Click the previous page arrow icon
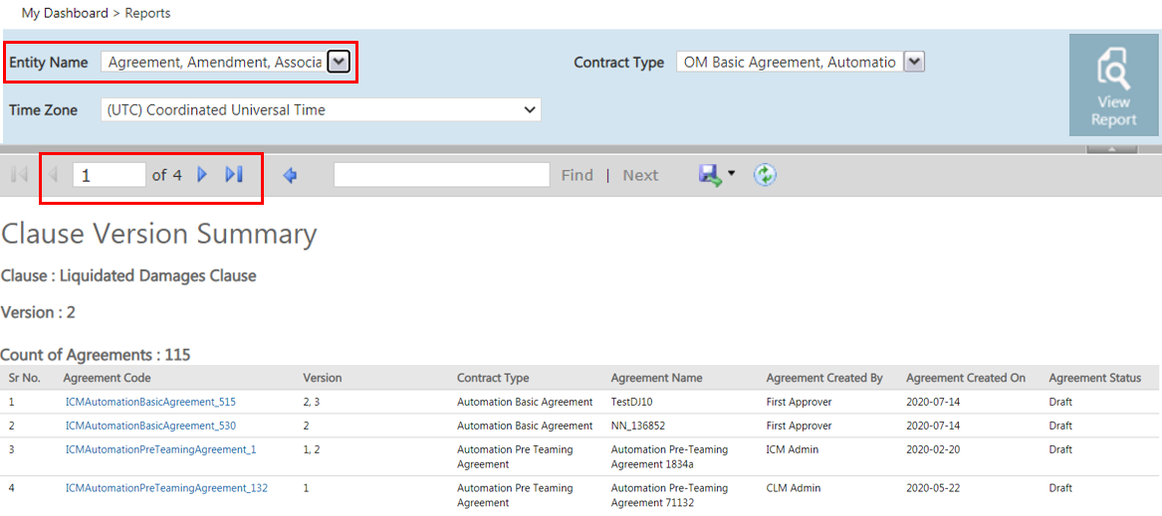The height and width of the screenshot is (516, 1162). click(x=53, y=175)
